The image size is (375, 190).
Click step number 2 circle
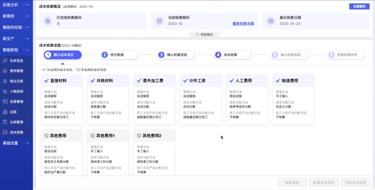tap(105, 55)
